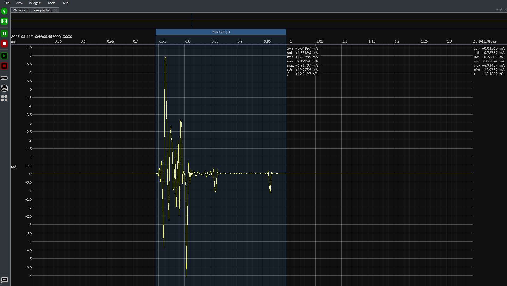507x286 pixels.
Task: Click the overall std +0.73787 mA statistic
Action: [x=489, y=53]
